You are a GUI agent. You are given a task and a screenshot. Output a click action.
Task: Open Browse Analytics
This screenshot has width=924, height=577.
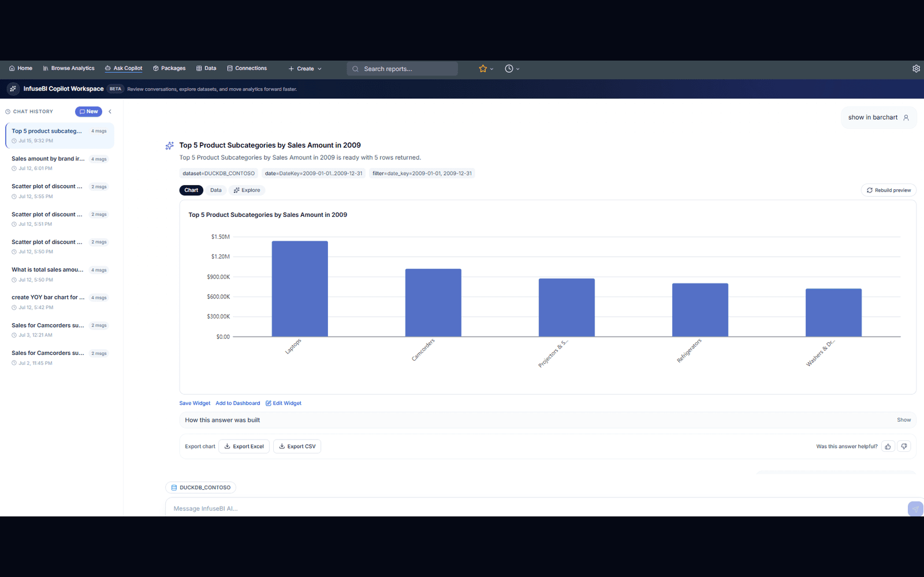69,69
